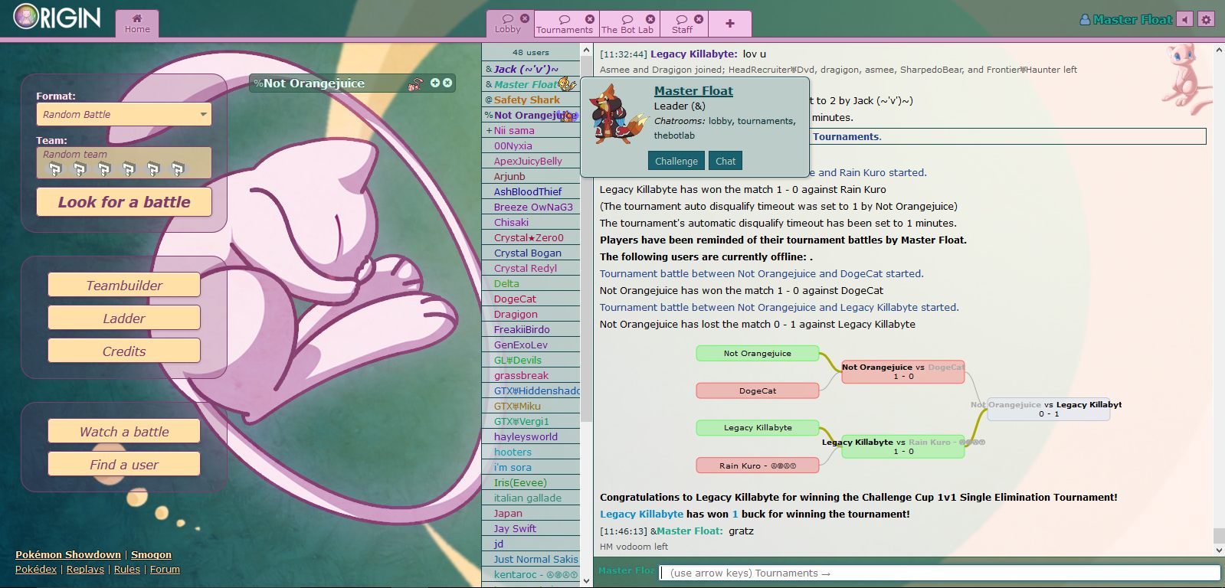The width and height of the screenshot is (1225, 588).
Task: Click the user list scroll up arrow
Action: pyautogui.click(x=587, y=50)
